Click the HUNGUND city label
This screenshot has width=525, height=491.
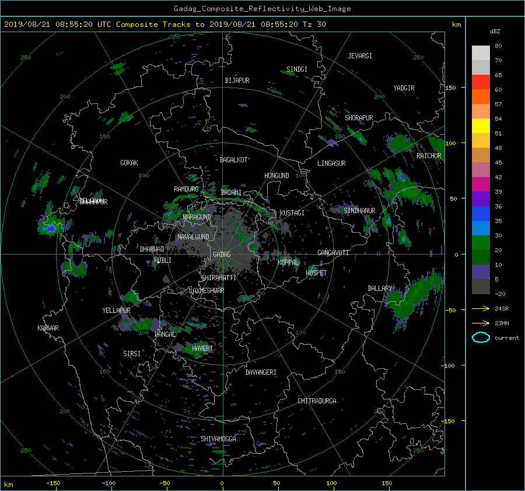[x=276, y=176]
